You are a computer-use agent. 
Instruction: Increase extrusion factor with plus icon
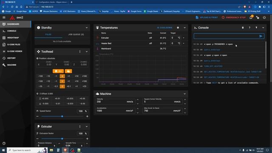tap(87, 139)
